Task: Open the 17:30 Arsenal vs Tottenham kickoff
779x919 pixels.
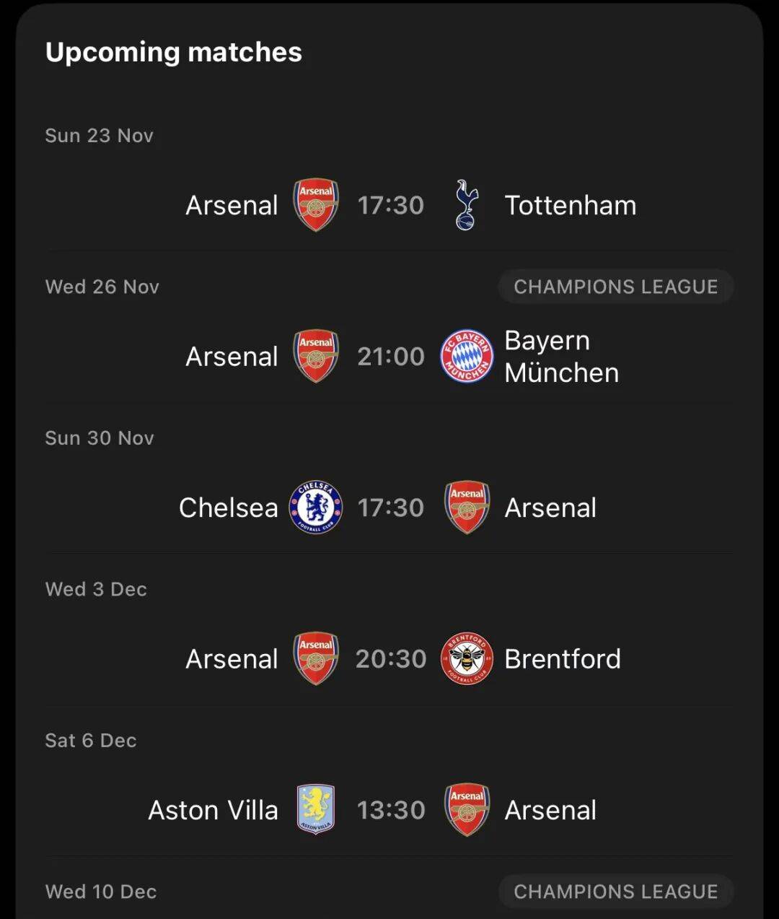Action: click(391, 205)
